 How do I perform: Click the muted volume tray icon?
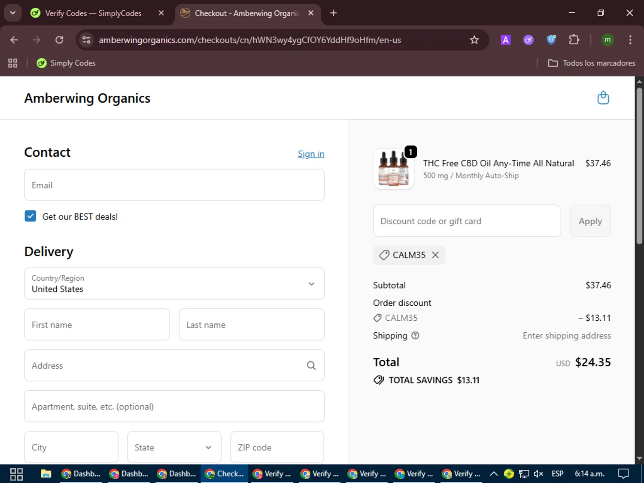pos(538,474)
